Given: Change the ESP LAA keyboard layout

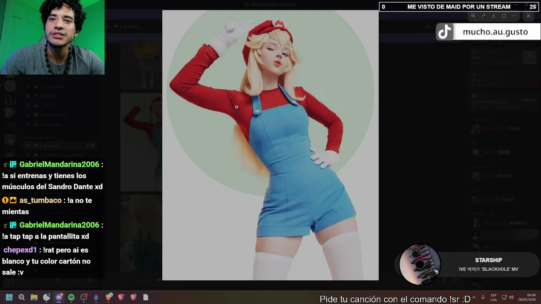Looking at the screenshot, I should pyautogui.click(x=494, y=297).
